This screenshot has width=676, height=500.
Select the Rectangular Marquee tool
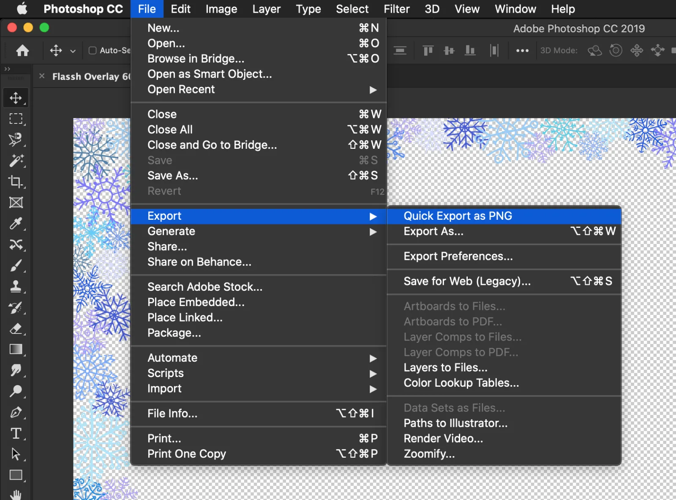[16, 119]
